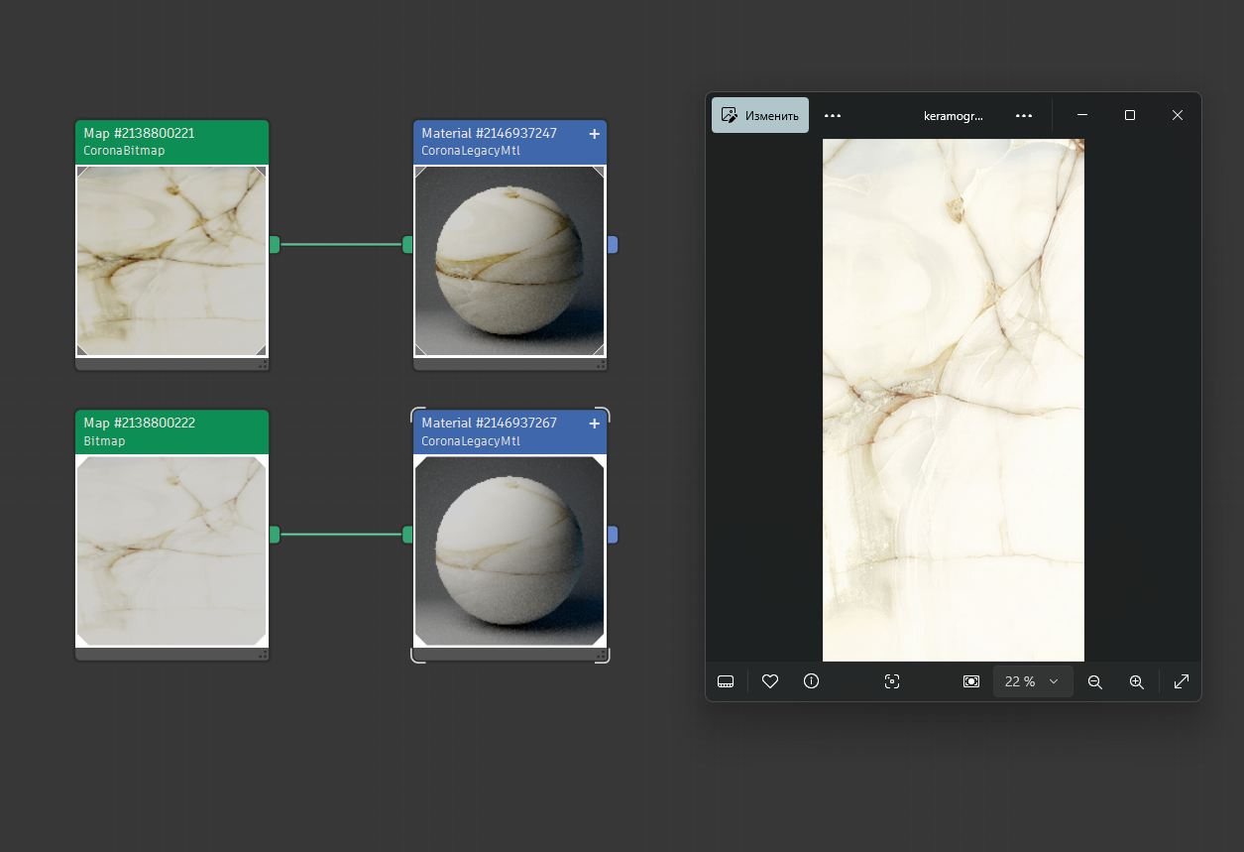Image resolution: width=1244 pixels, height=852 pixels.
Task: Close the Photos window
Action: pyautogui.click(x=1178, y=115)
